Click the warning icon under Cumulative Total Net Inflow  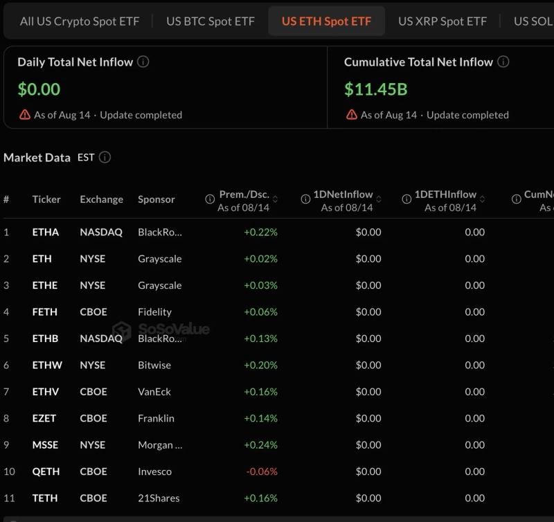(352, 114)
